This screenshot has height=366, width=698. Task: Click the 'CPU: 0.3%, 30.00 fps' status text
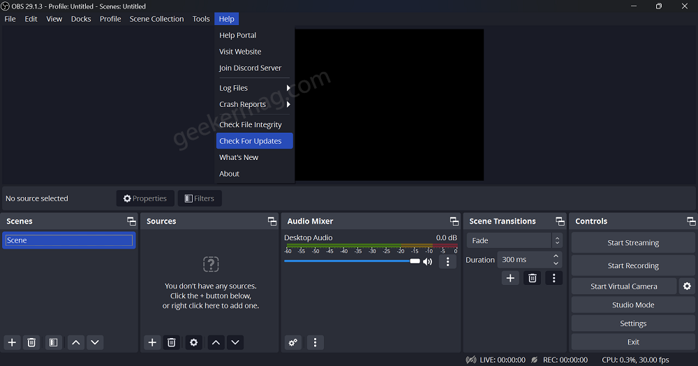pyautogui.click(x=635, y=360)
